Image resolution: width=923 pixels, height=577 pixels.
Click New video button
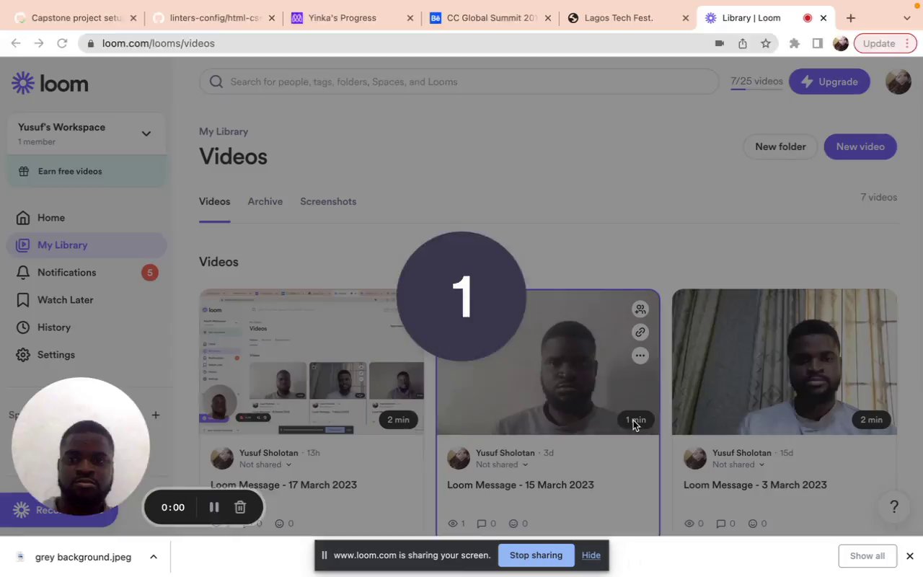(x=860, y=146)
